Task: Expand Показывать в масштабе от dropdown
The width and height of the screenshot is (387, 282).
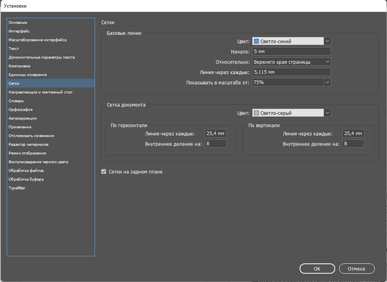Action: pyautogui.click(x=327, y=82)
